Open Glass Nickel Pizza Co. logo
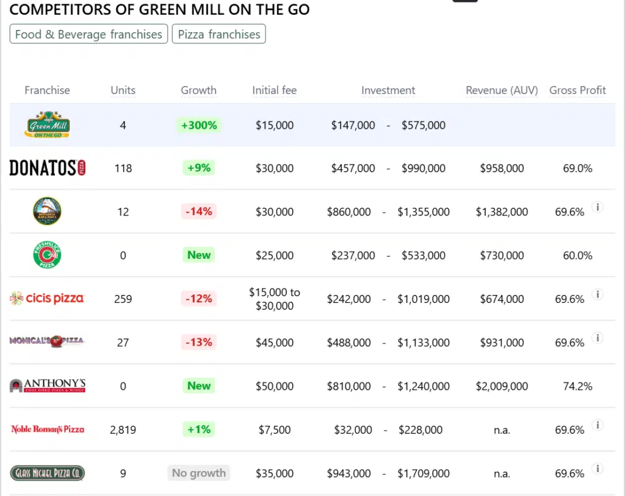This screenshot has height=496, width=625. tap(47, 473)
